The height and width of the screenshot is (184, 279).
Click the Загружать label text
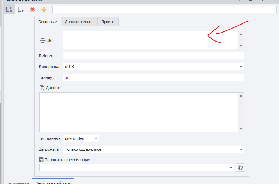(x=49, y=149)
